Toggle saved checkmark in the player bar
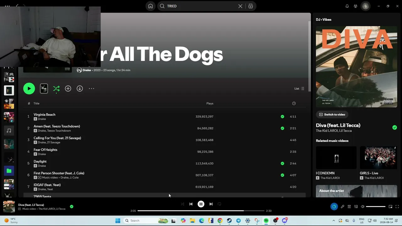Image resolution: width=402 pixels, height=226 pixels. [72, 207]
